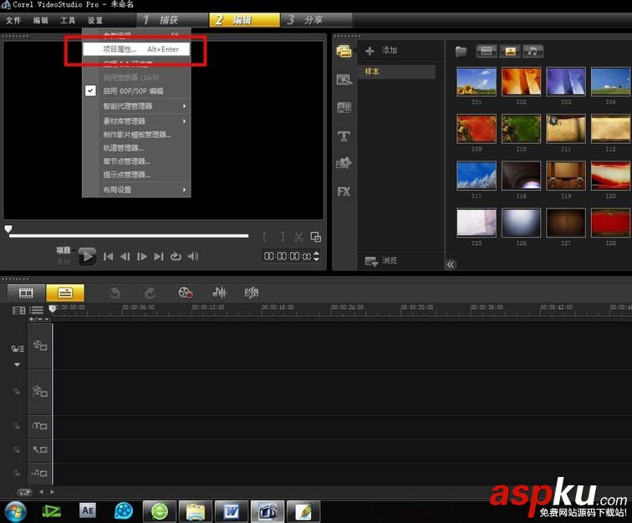Open the Track Manager menu item
Image resolution: width=632 pixels, height=523 pixels.
tap(136, 148)
